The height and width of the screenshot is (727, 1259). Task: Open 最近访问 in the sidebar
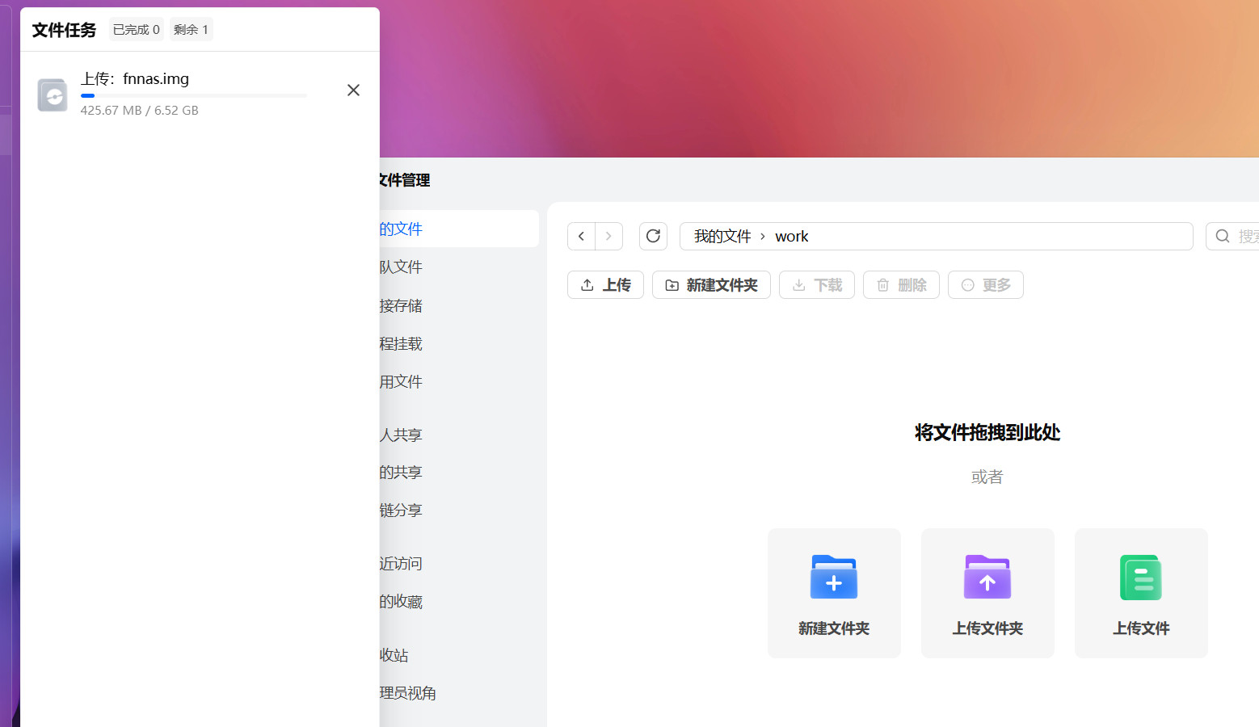(402, 564)
